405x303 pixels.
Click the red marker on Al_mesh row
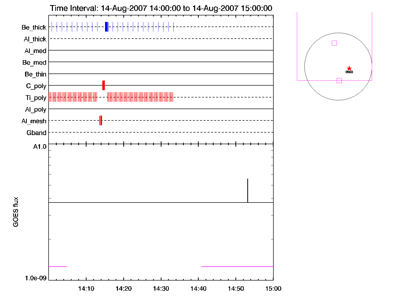tap(100, 120)
